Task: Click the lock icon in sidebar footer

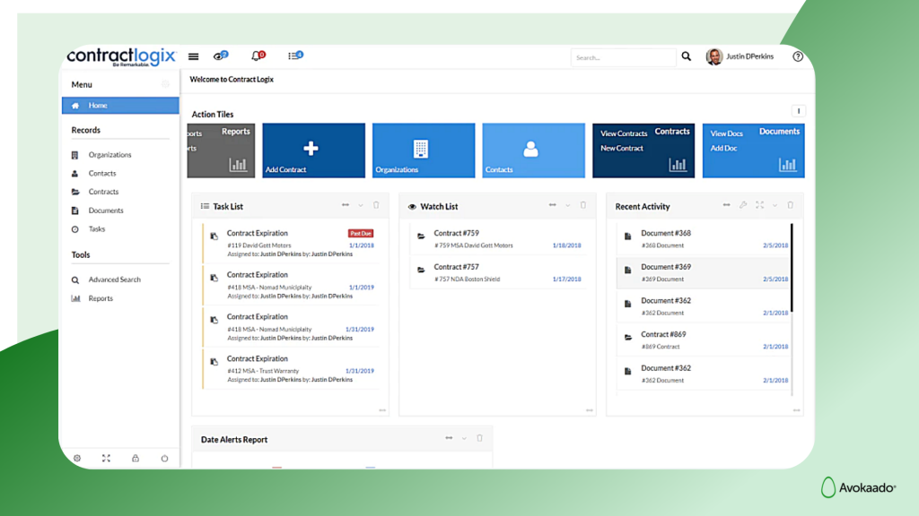Action: (x=135, y=458)
